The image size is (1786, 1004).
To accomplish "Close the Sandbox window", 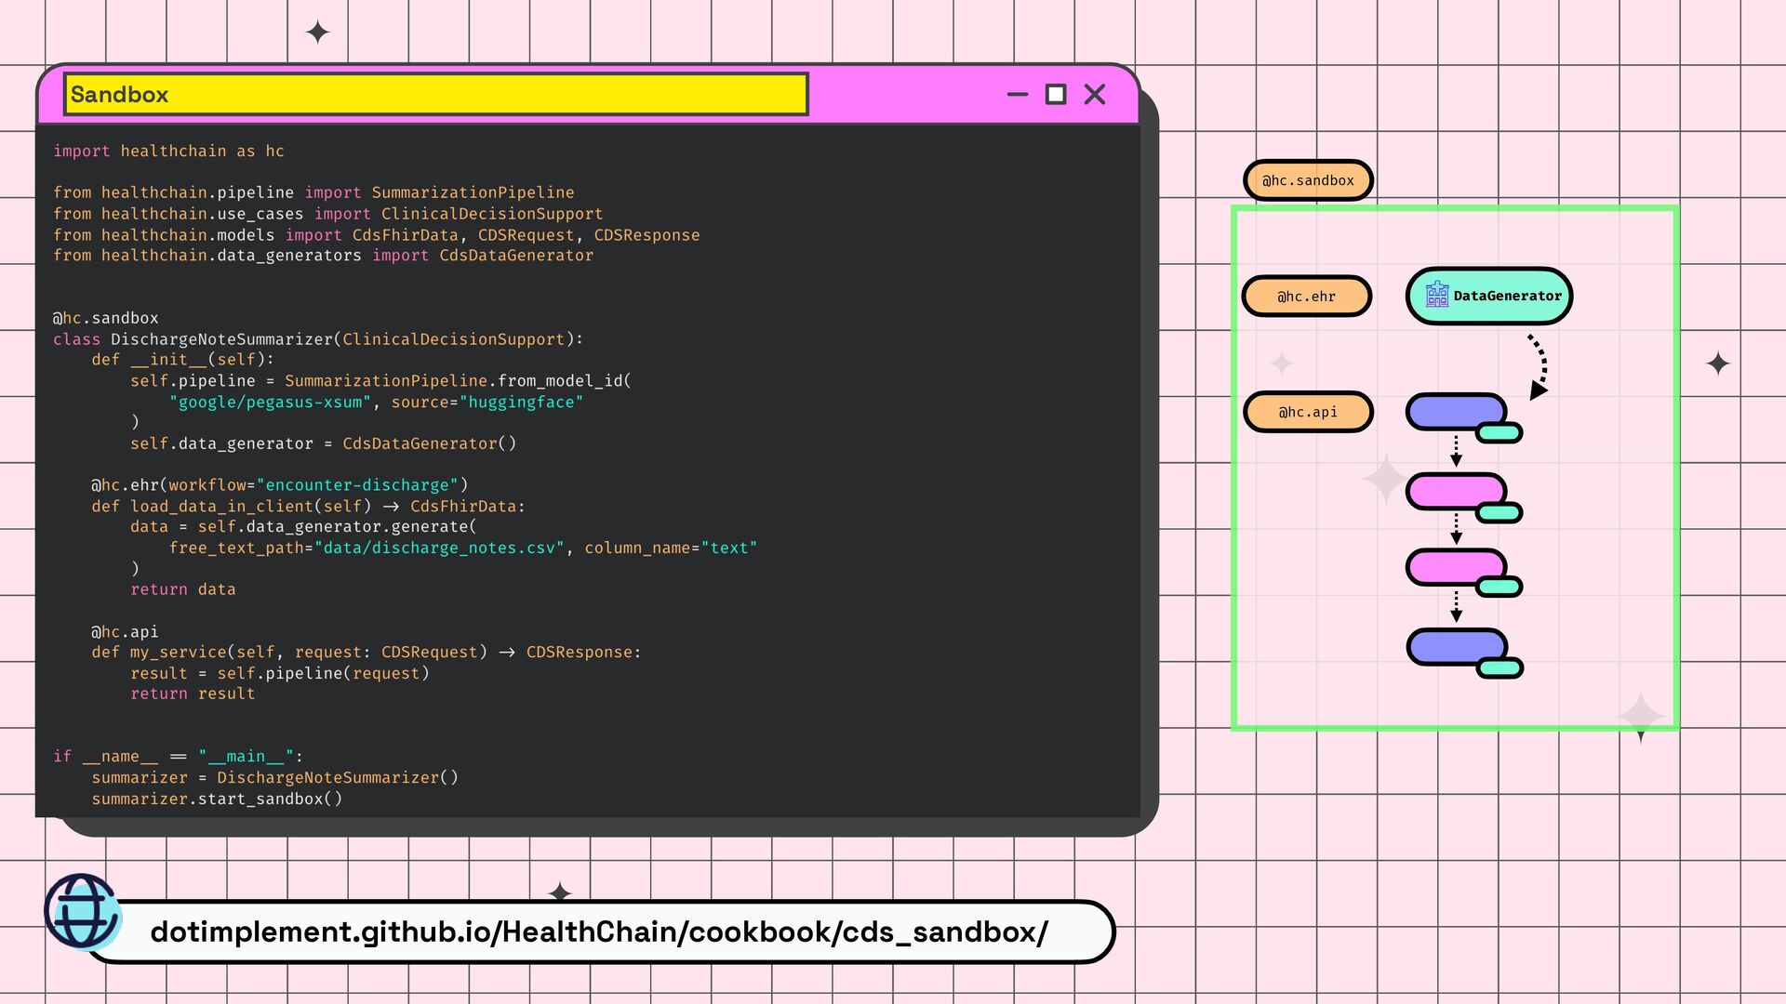I will (x=1095, y=94).
